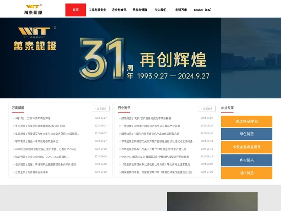Open the 工业与服务业 menu
Image resolution: width=281 pixels, height=211 pixels.
(97, 10)
